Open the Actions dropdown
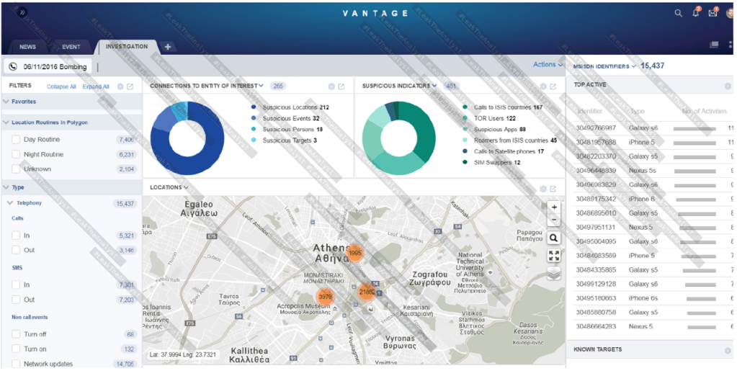Viewport: 737px width, 376px height. (548, 65)
